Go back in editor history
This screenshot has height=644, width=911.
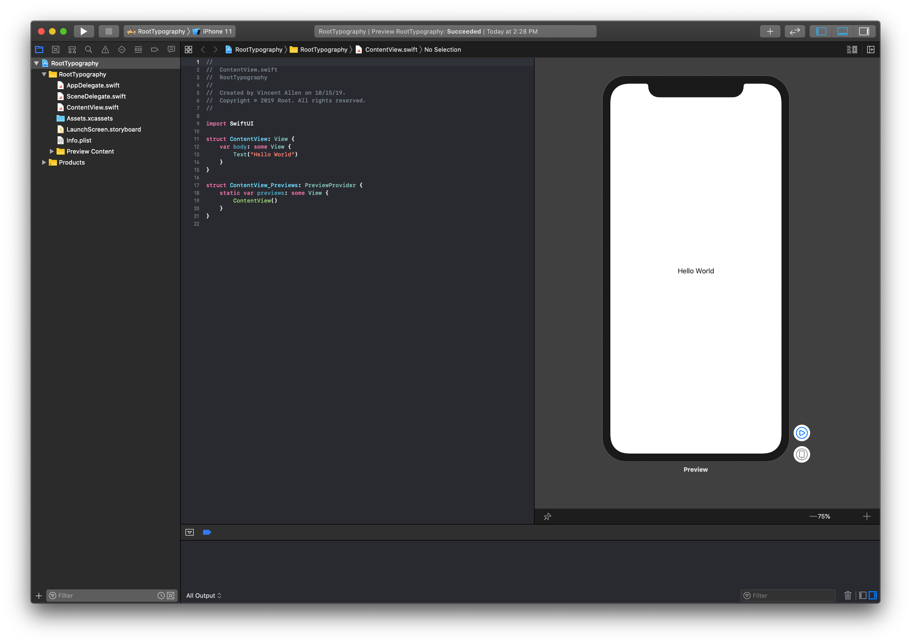[x=203, y=50]
